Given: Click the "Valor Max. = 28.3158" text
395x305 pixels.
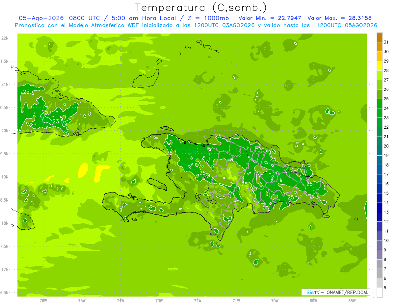Looking at the screenshot, I should point(340,18).
